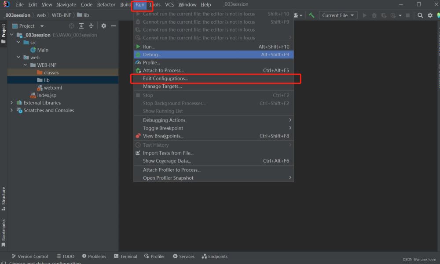The width and height of the screenshot is (440, 264).
Task: Choose Toggle Breakpoint menu entry
Action: [x=163, y=128]
